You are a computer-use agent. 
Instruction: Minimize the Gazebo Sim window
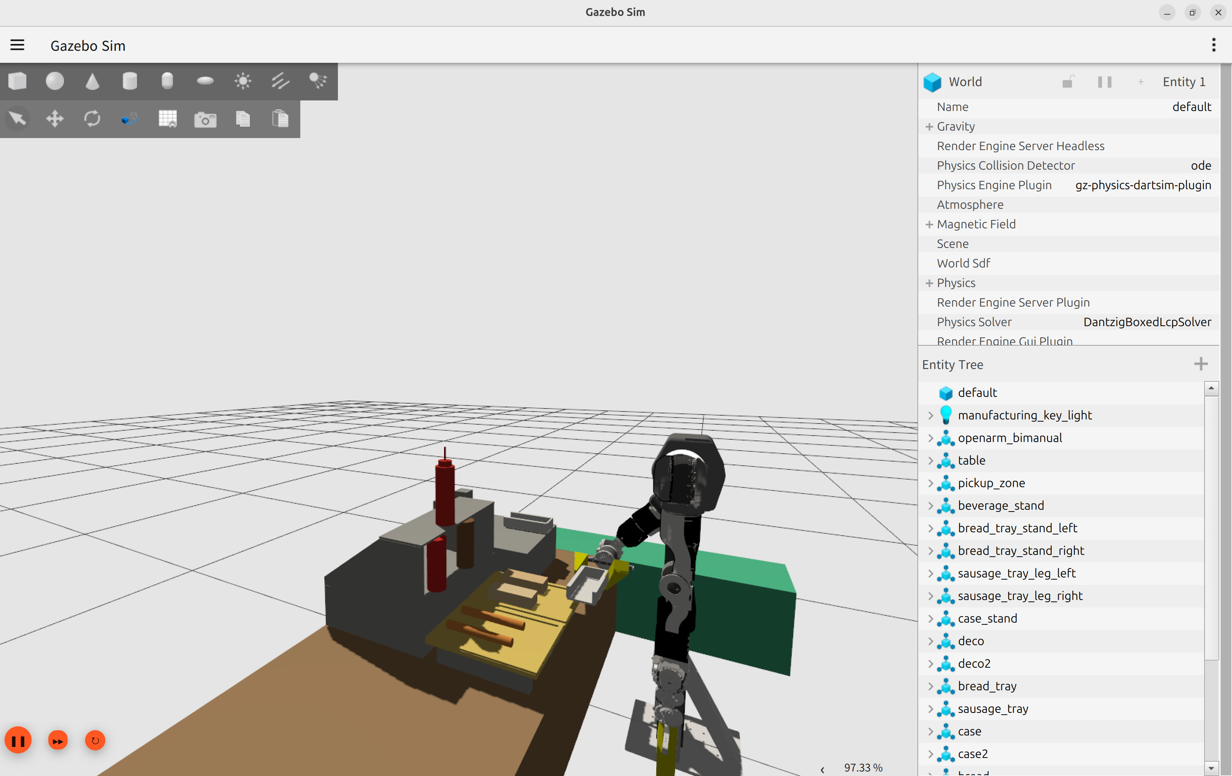[1167, 13]
